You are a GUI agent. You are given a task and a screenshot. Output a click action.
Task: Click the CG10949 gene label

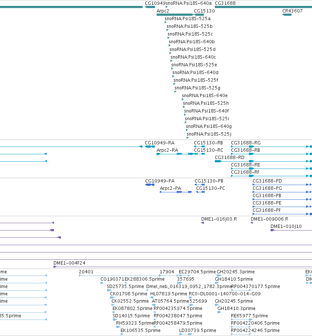(155, 3)
